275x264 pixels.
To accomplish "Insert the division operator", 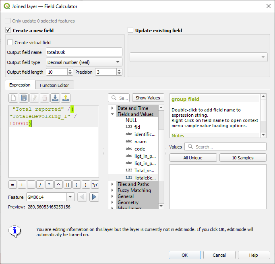I will point(40,185).
